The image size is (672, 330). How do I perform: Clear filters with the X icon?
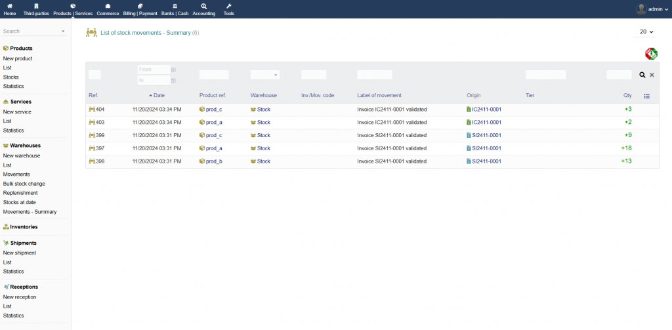pyautogui.click(x=652, y=75)
